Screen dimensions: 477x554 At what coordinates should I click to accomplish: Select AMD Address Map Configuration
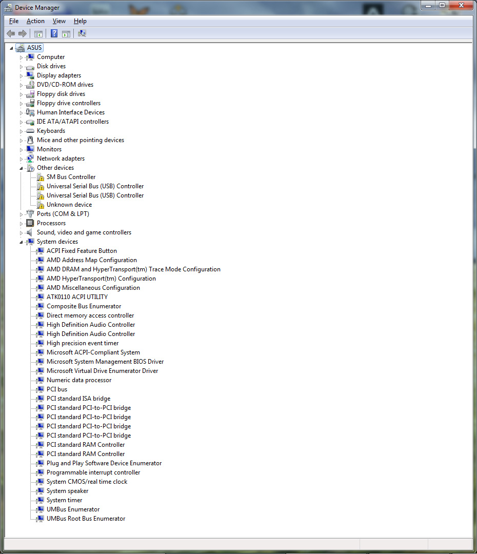pos(91,260)
